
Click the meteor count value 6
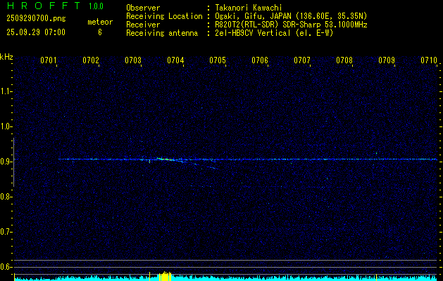[100, 32]
